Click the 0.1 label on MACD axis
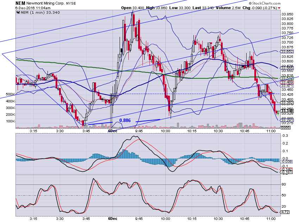This screenshot has height=222, width=299. (x=285, y=151)
